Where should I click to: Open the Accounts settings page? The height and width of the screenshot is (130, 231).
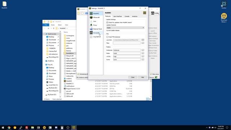(x=96, y=33)
